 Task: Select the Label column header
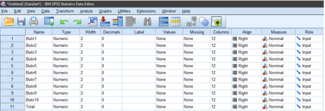pyautogui.click(x=139, y=32)
